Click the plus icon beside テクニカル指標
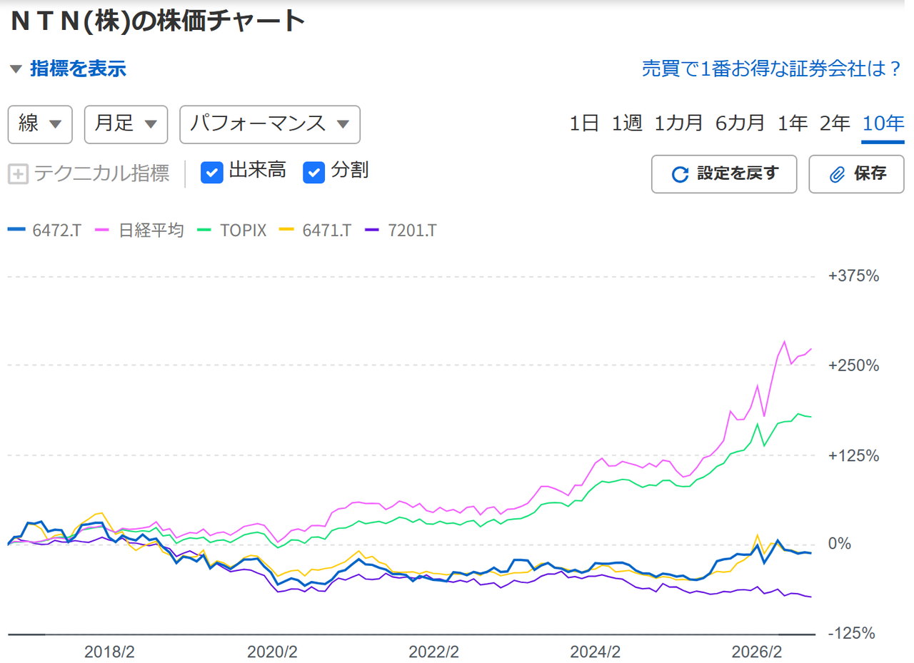The image size is (914, 663). click(18, 173)
